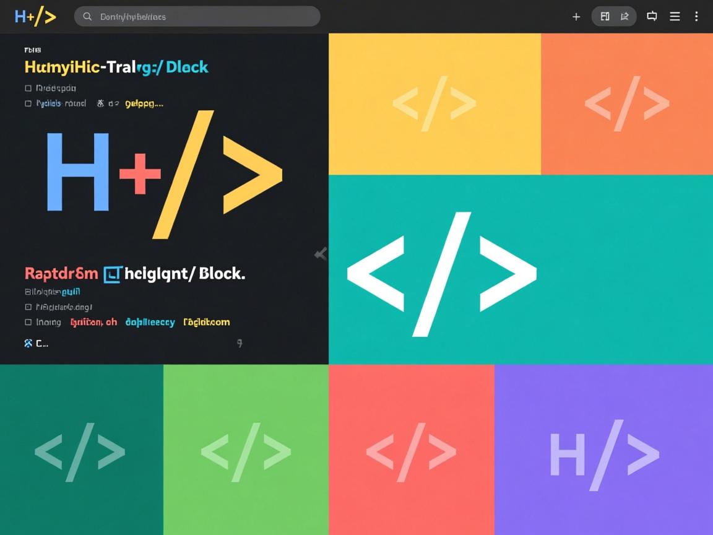Pick the purple H/> color tile
This screenshot has height=535, width=713.
point(603,450)
